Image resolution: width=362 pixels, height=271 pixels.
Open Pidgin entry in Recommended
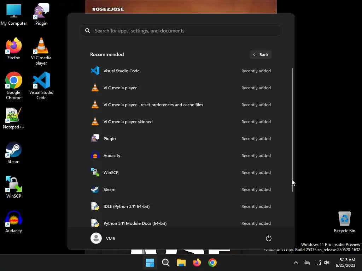pos(181,138)
